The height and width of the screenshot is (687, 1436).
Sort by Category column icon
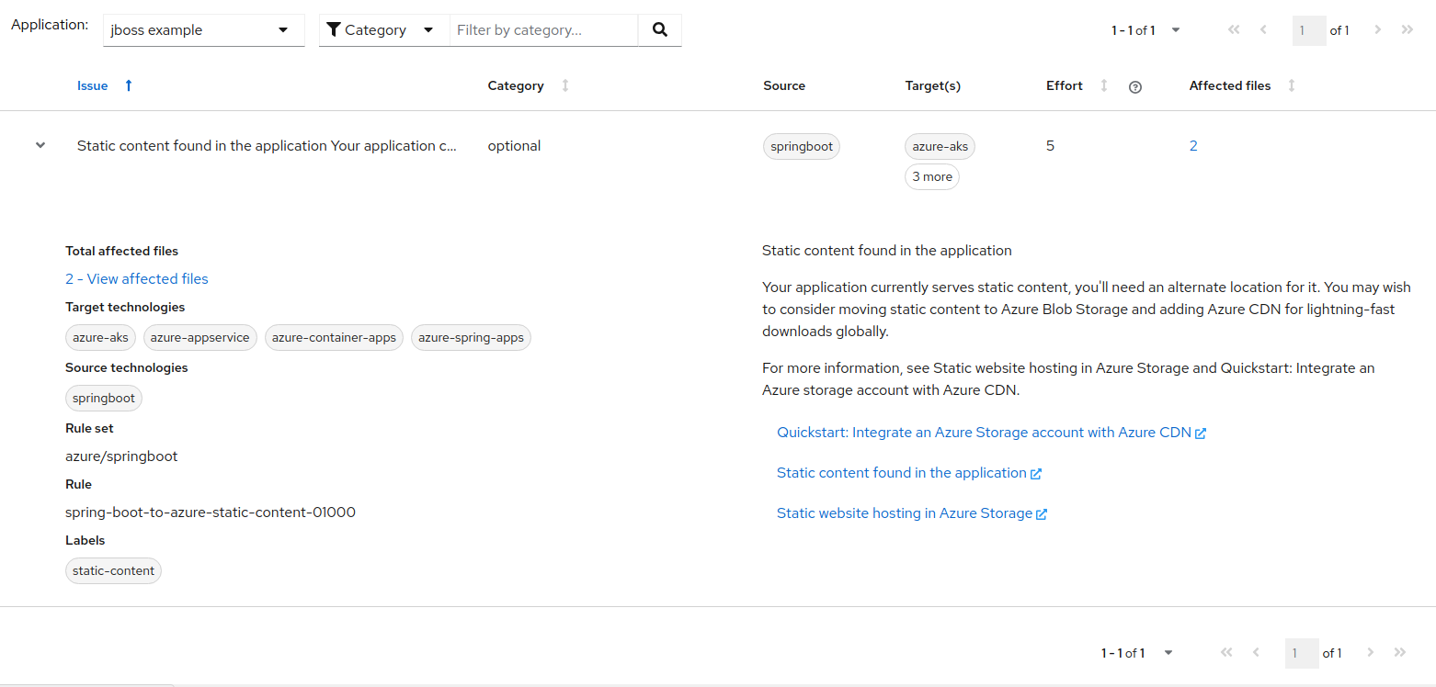(x=565, y=85)
